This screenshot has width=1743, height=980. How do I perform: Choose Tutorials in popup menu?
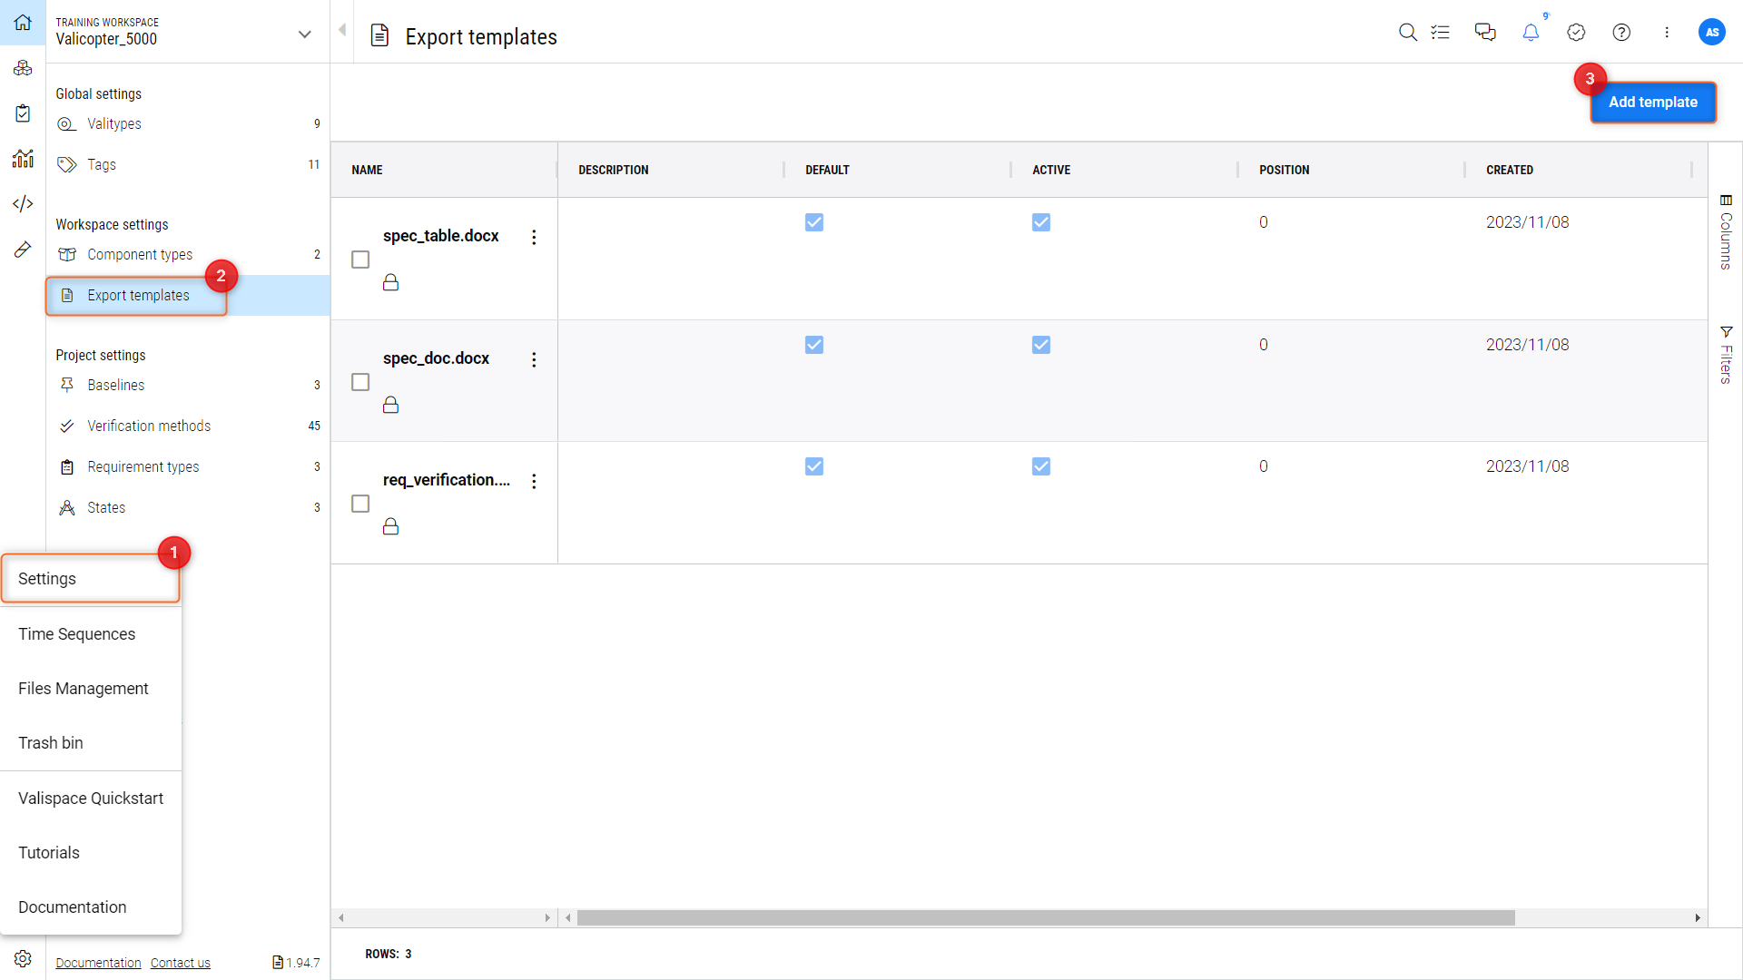pyautogui.click(x=91, y=853)
